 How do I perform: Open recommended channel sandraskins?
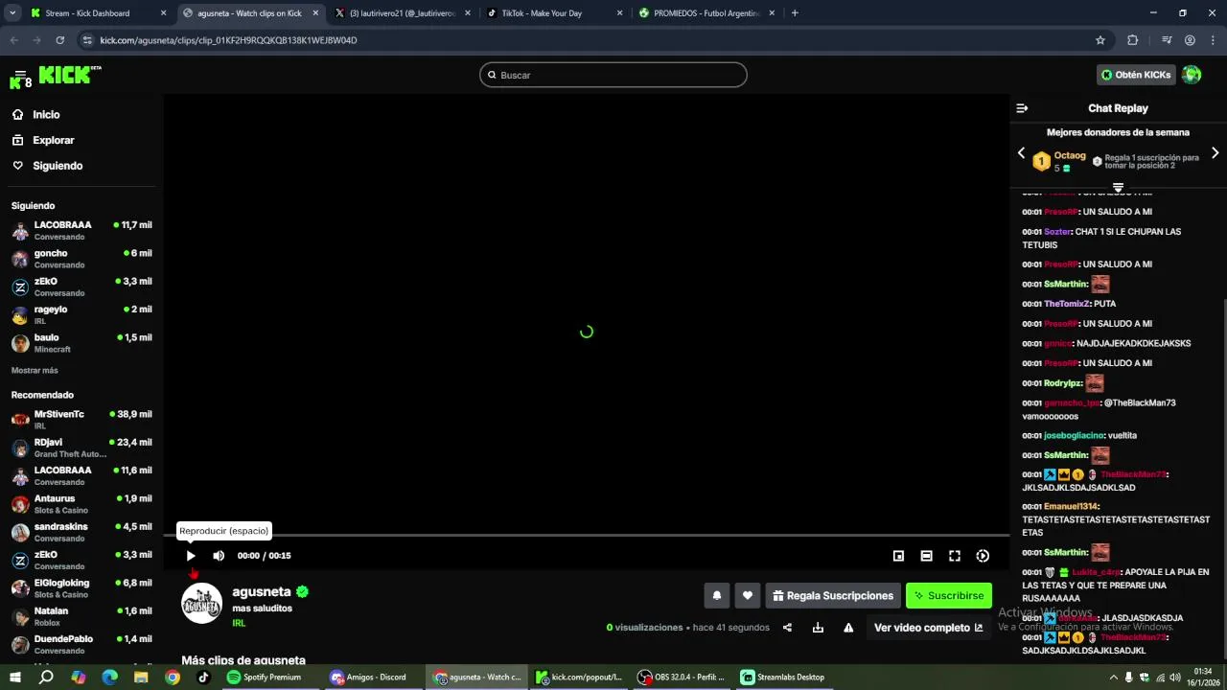tap(81, 532)
